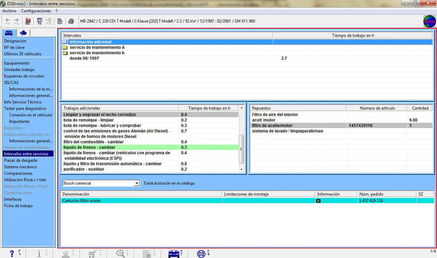Select Información adicional row
The height and width of the screenshot is (258, 437).
point(90,42)
